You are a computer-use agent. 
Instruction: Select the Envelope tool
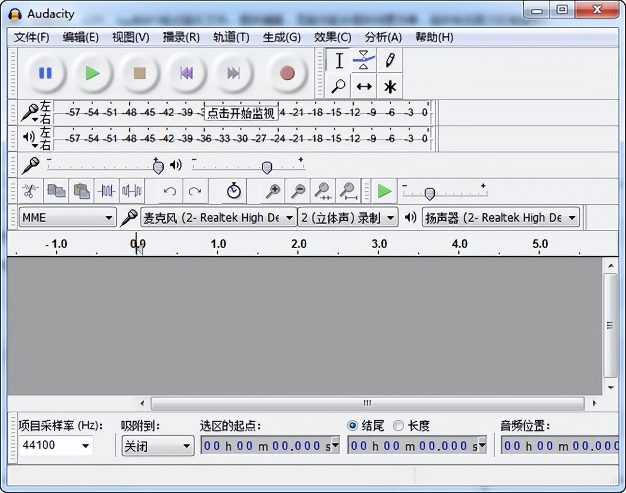pos(364,60)
